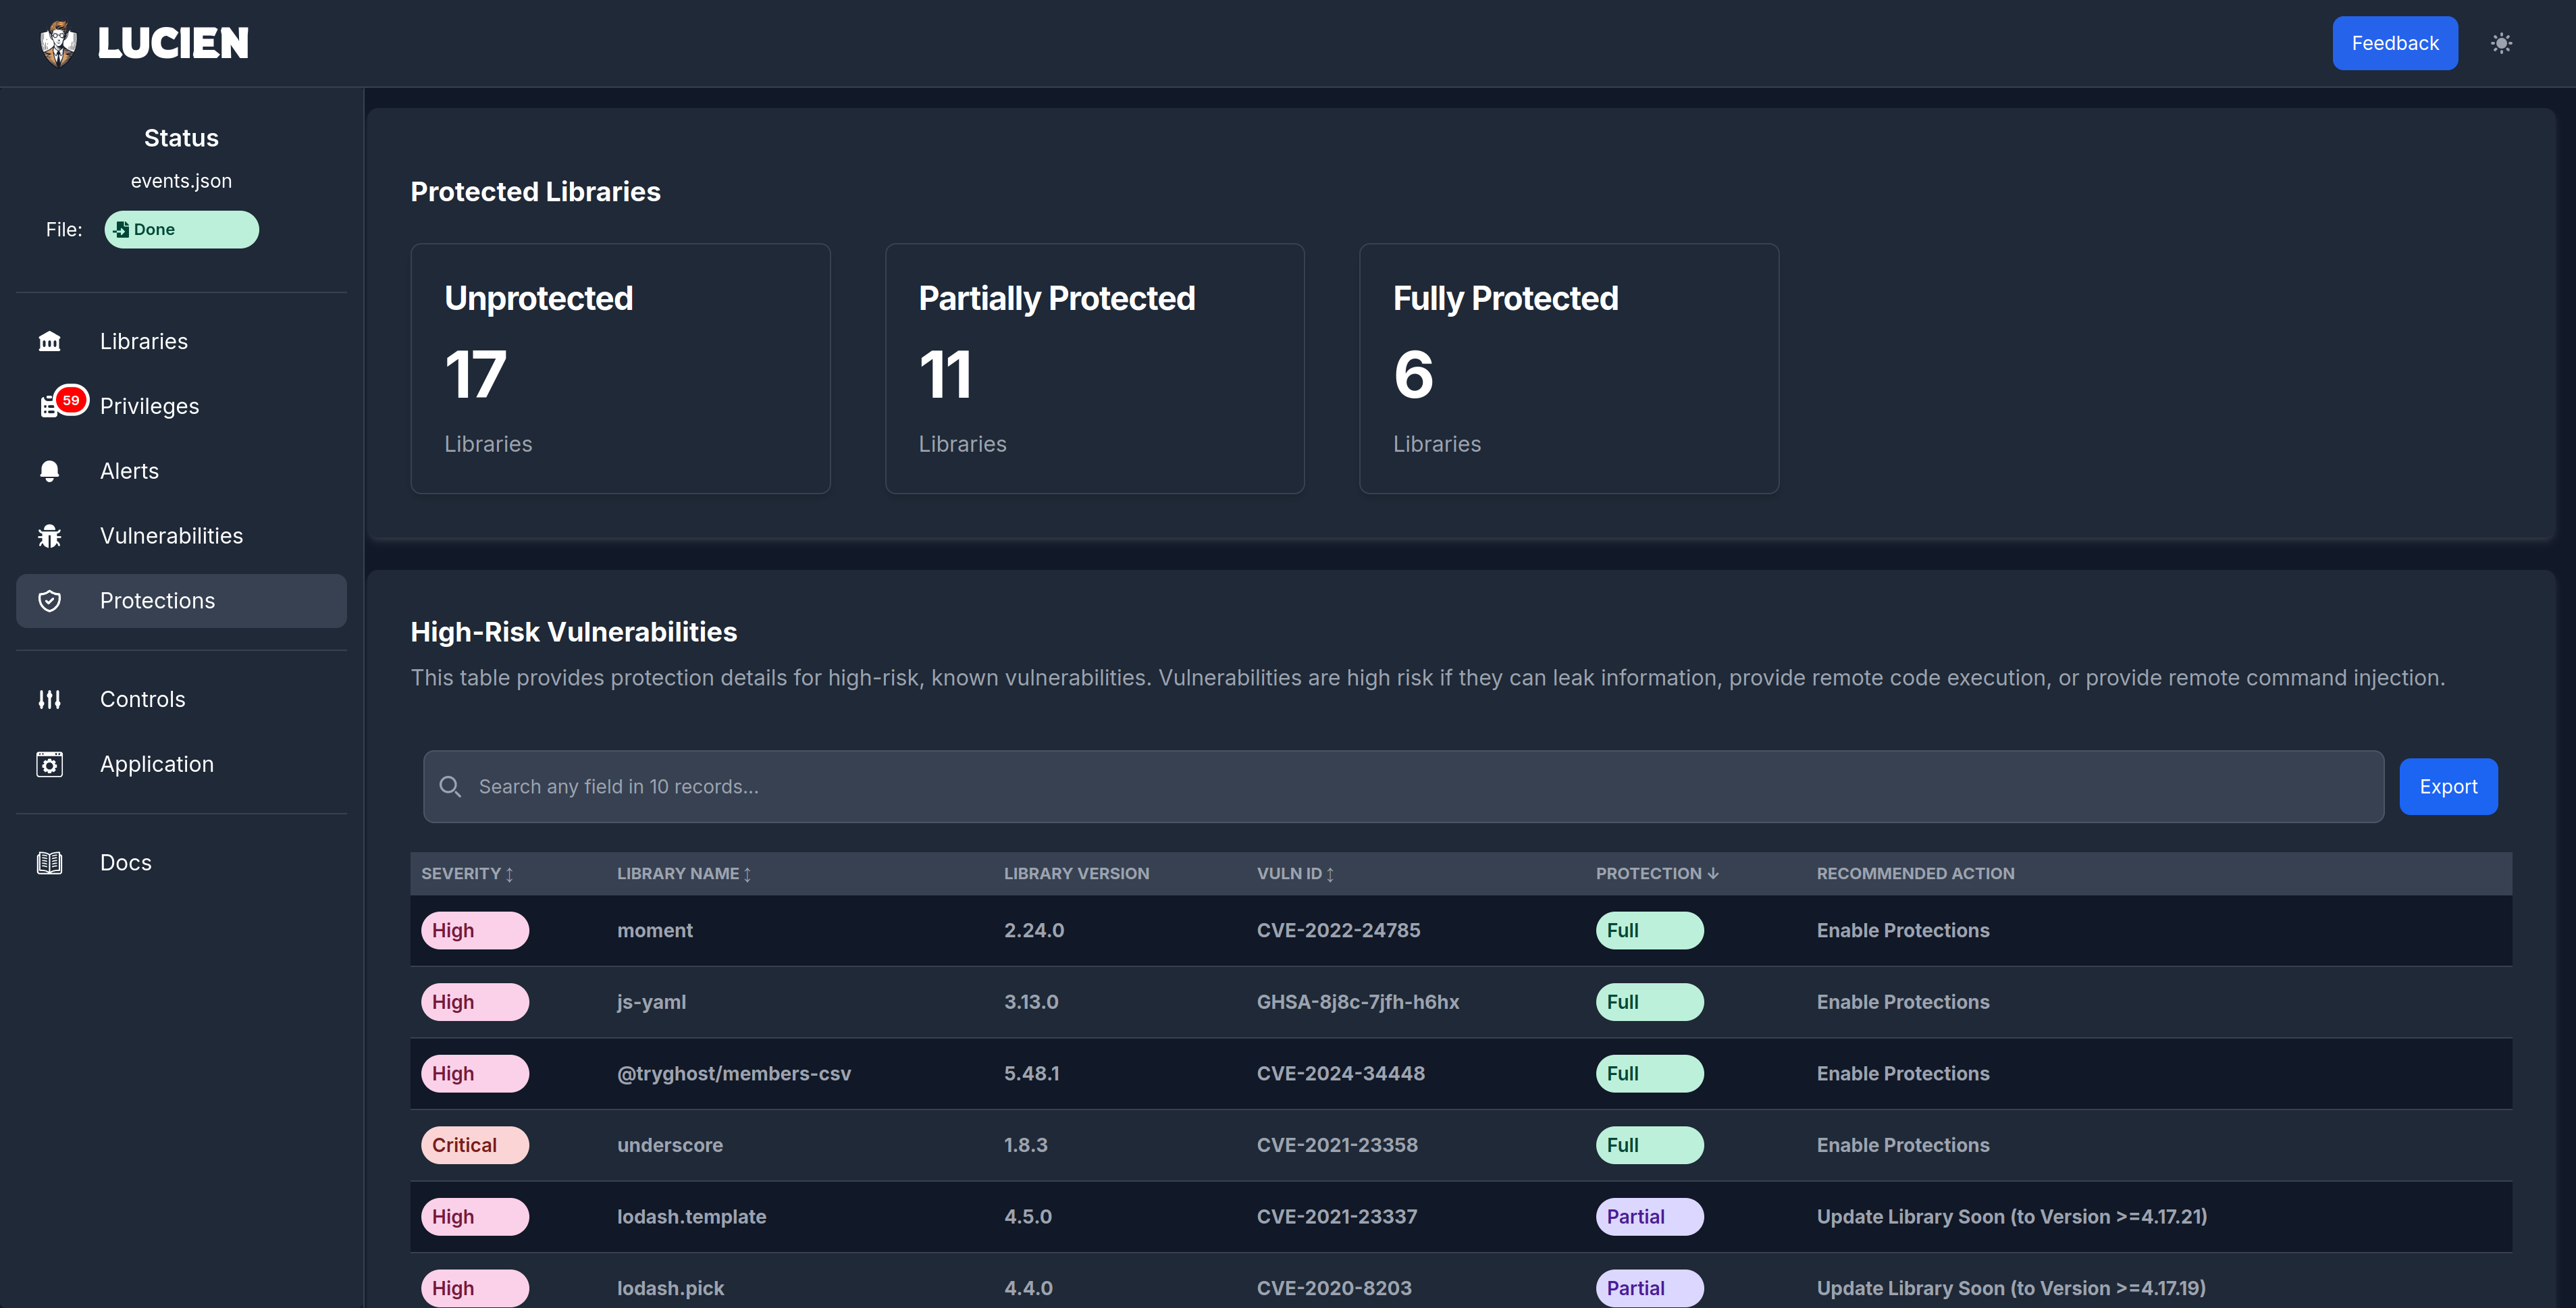The image size is (2576, 1308).
Task: Click the Unprotected libraries card
Action: click(x=620, y=368)
